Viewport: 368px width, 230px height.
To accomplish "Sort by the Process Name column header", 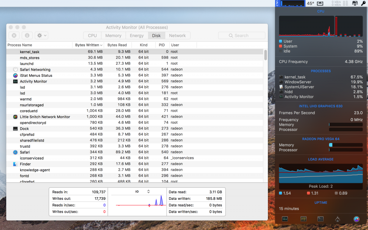I will (x=39, y=45).
